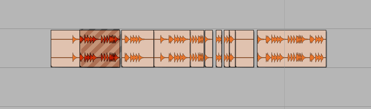
Task: Select the fourth audio clip in the track
Action: 172,48
